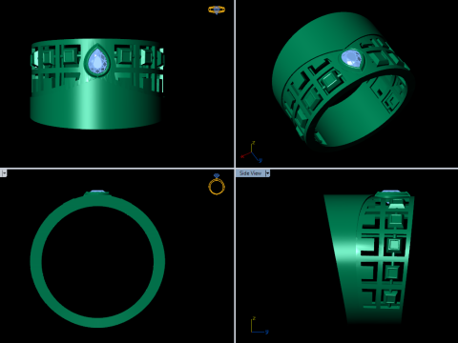Expand the bottom-left viewport's dropdown arrow

(4, 173)
